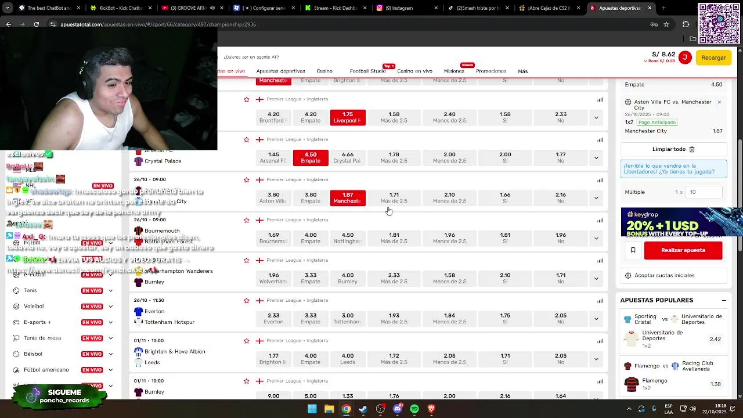Click the stake amount input showing 10

pos(704,192)
